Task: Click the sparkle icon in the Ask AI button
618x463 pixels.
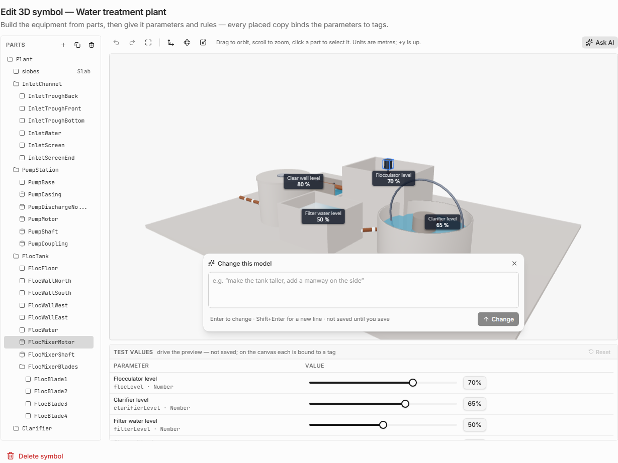Action: point(589,43)
